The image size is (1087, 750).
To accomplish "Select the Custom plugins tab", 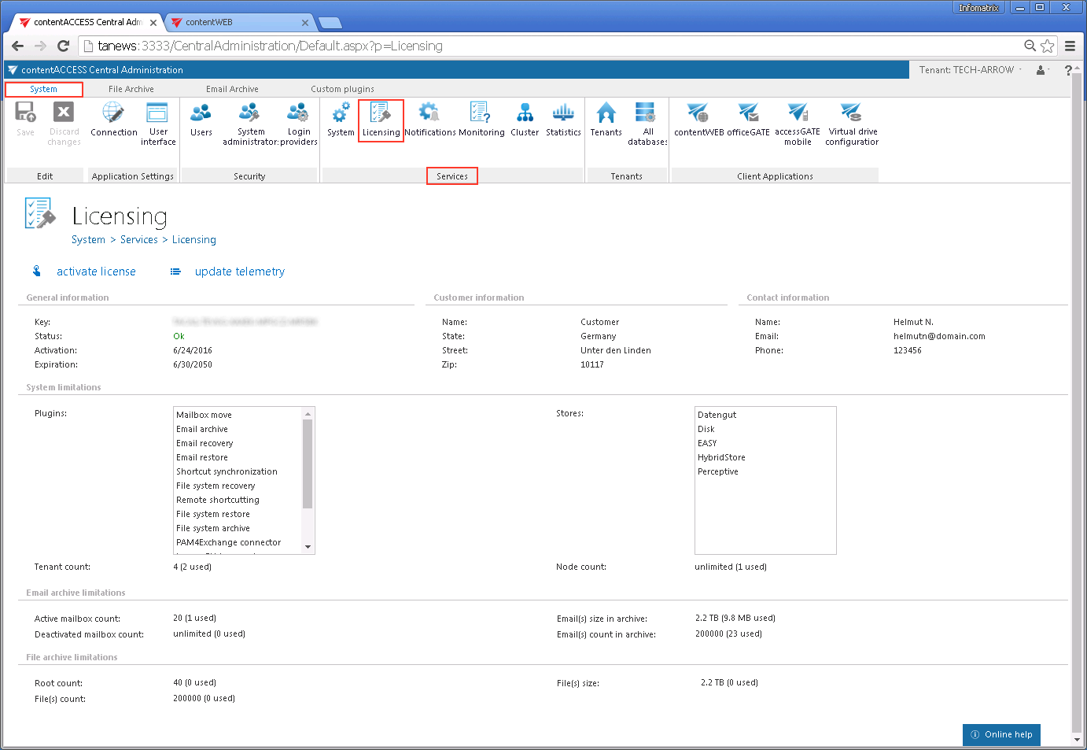I will (342, 89).
